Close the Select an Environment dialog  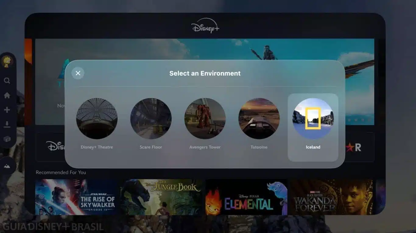[78, 73]
